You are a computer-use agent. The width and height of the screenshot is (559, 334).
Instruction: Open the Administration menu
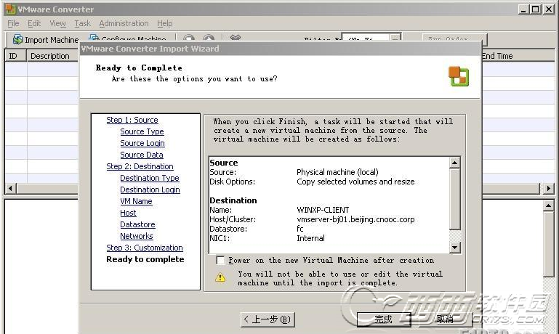point(124,23)
